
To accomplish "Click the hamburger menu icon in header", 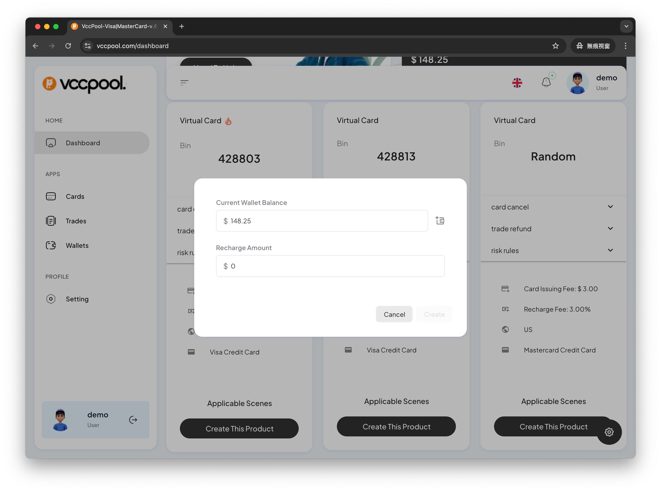I will click(x=184, y=83).
